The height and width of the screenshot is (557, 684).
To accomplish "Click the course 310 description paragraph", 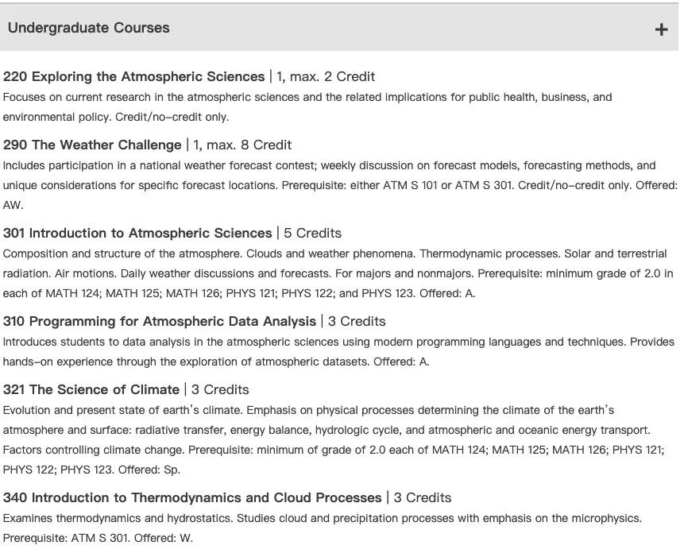I will pos(338,351).
